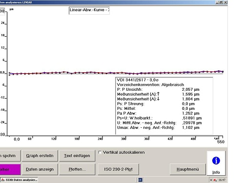Enable Vertikal autoskalieren checkbox

coord(100,152)
